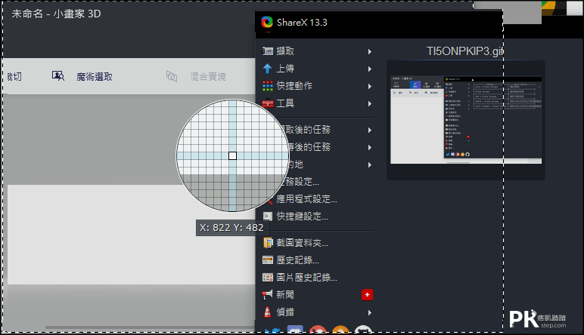Click the camera icon beside 擷取
The image size is (584, 335).
point(268,51)
